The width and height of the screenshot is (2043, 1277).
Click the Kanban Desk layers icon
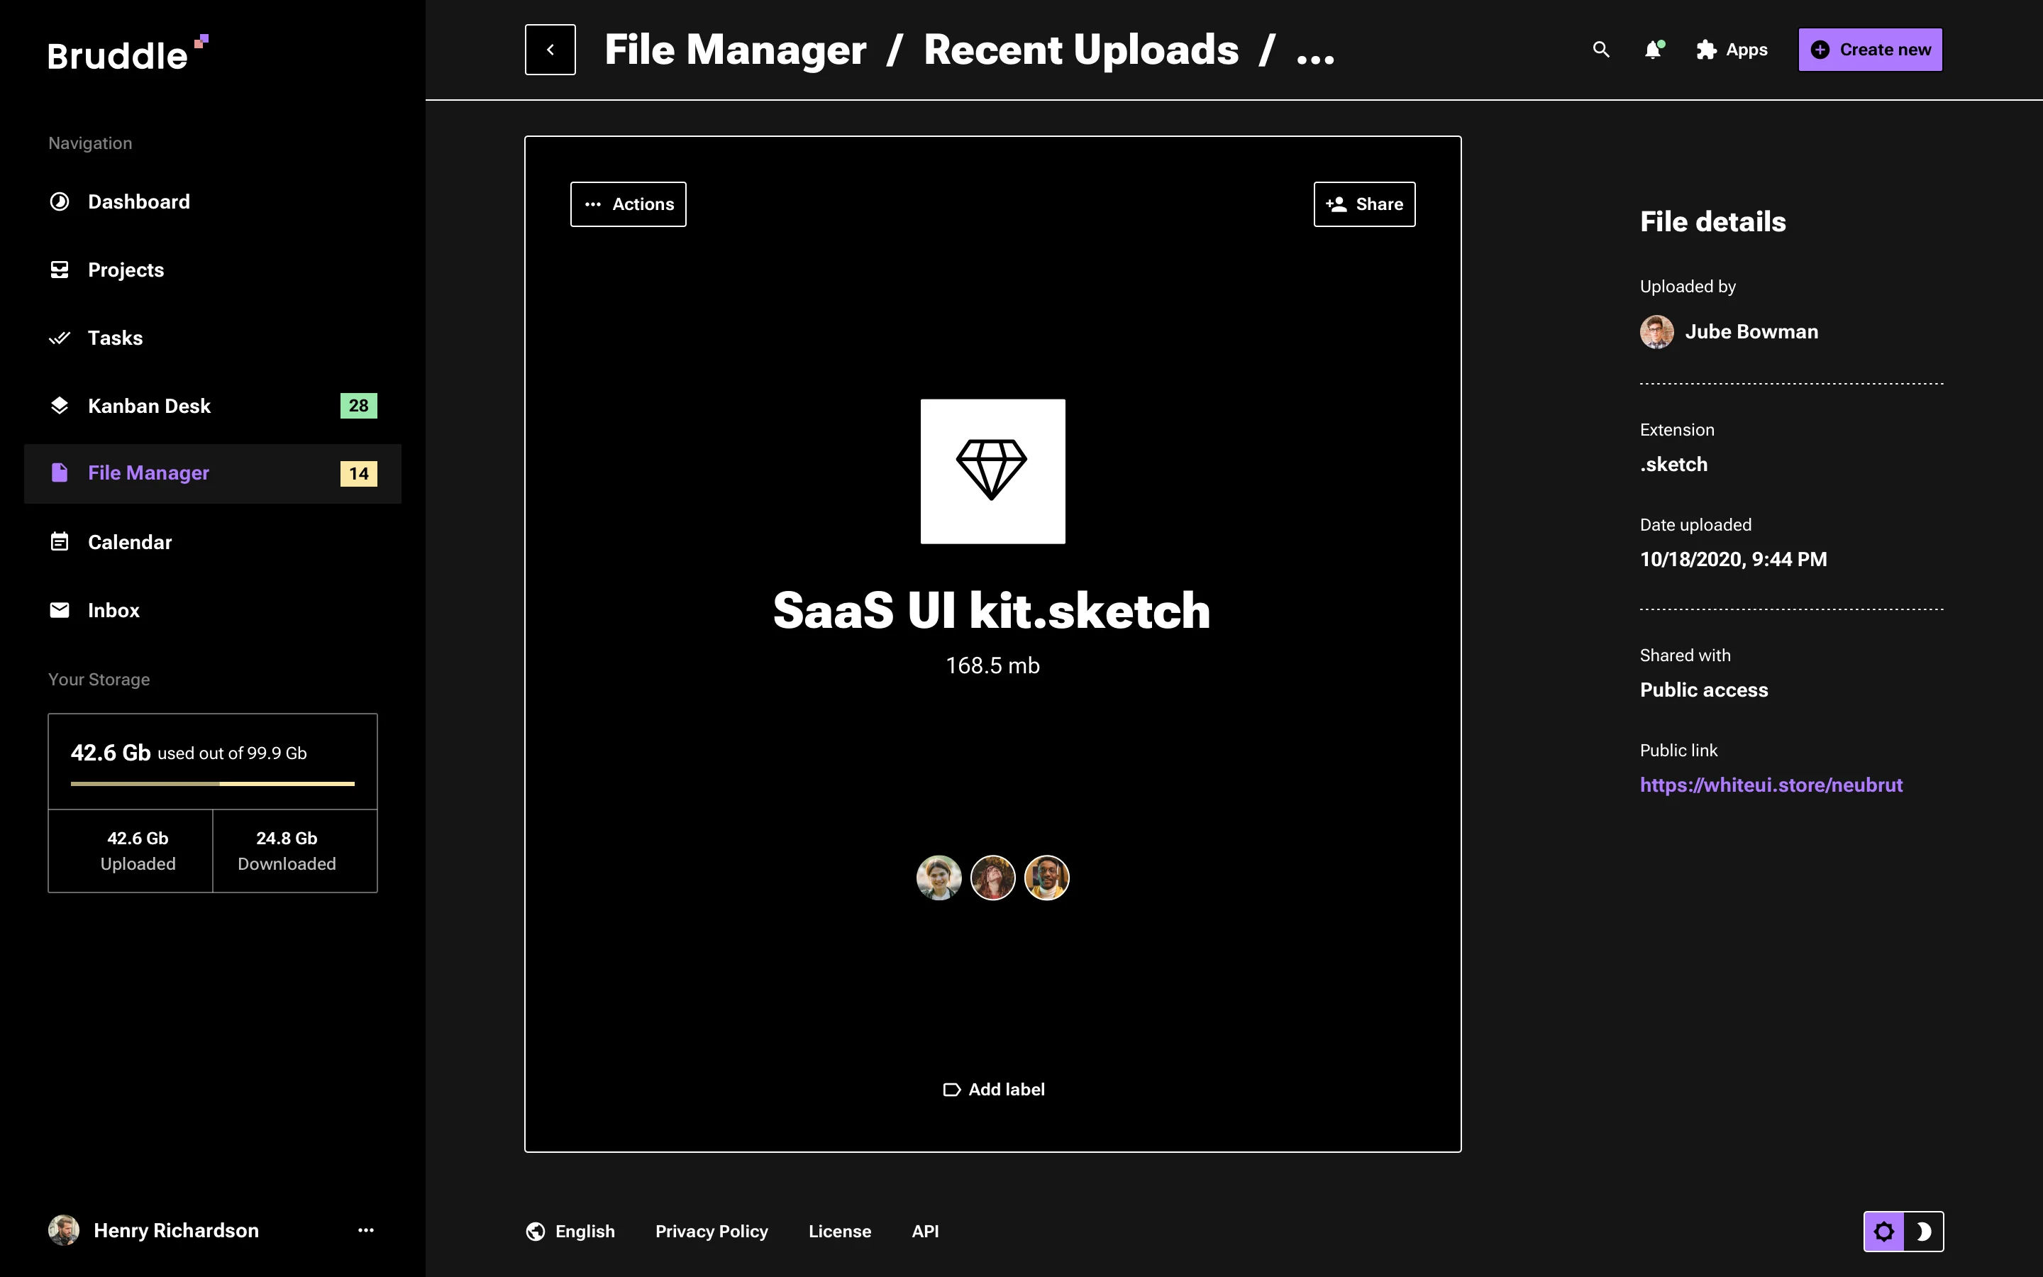(x=59, y=405)
